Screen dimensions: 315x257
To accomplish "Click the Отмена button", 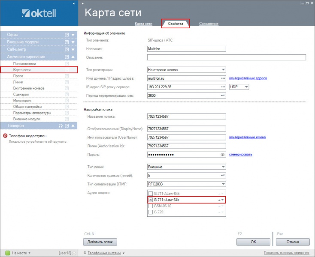I will (x=293, y=242).
